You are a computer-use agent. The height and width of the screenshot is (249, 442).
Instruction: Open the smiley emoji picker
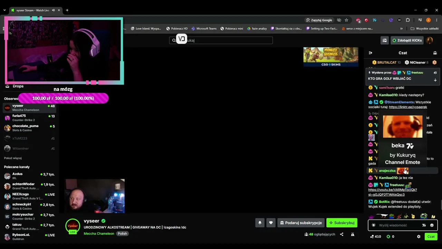[432, 225]
